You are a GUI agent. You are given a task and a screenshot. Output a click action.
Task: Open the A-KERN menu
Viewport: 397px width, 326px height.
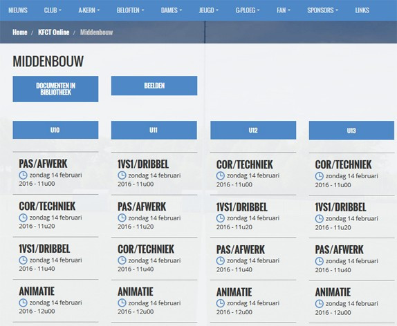[x=89, y=10]
